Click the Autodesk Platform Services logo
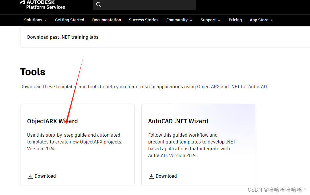The width and height of the screenshot is (310, 195). (x=42, y=5)
